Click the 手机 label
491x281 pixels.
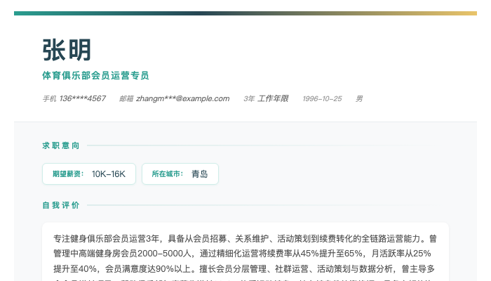pyautogui.click(x=50, y=99)
